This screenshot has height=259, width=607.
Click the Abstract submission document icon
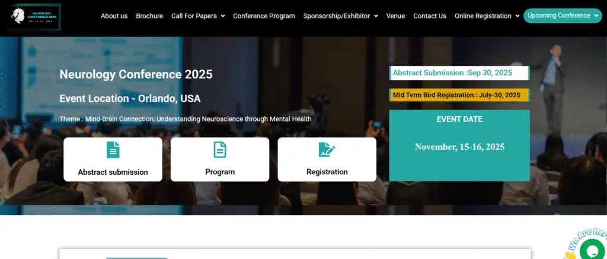coord(113,150)
